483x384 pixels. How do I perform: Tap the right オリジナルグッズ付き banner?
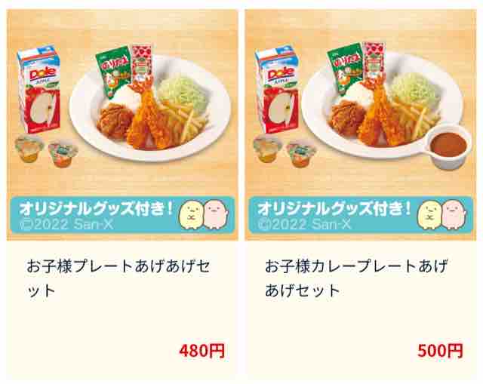tap(361, 215)
